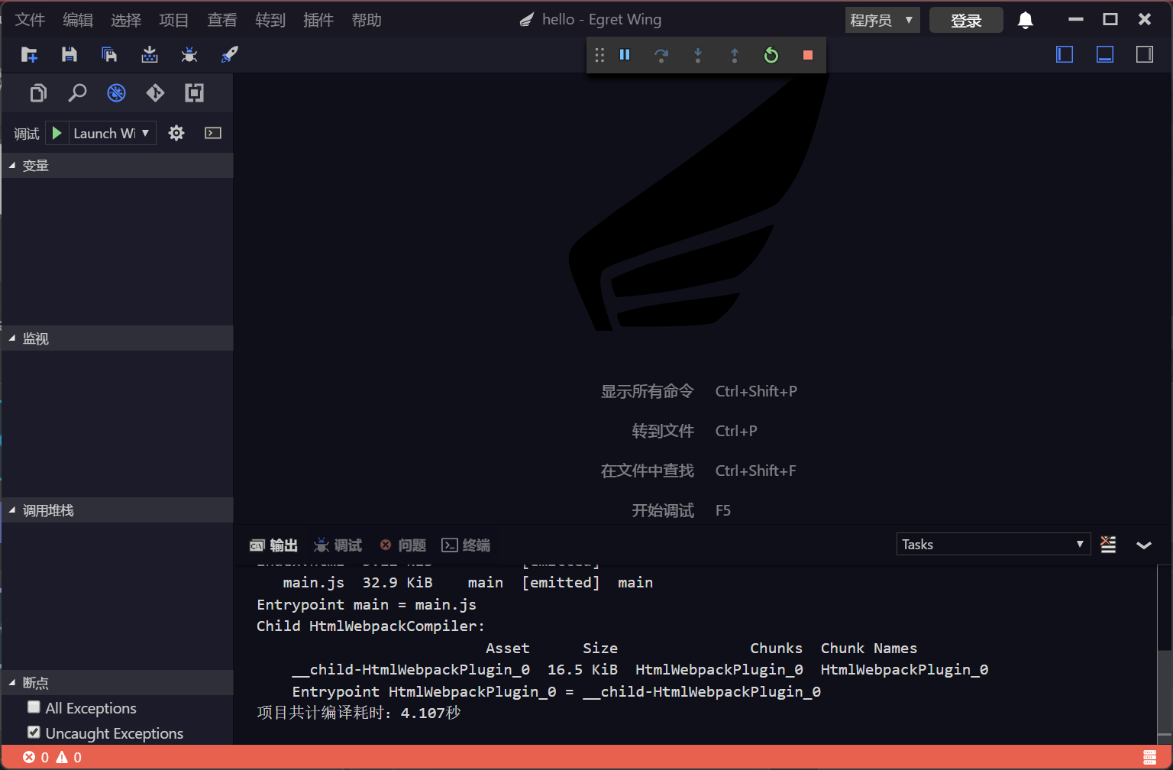This screenshot has width=1173, height=770.
Task: Click the Entrypoint main = main.js line
Action: pyautogui.click(x=367, y=604)
